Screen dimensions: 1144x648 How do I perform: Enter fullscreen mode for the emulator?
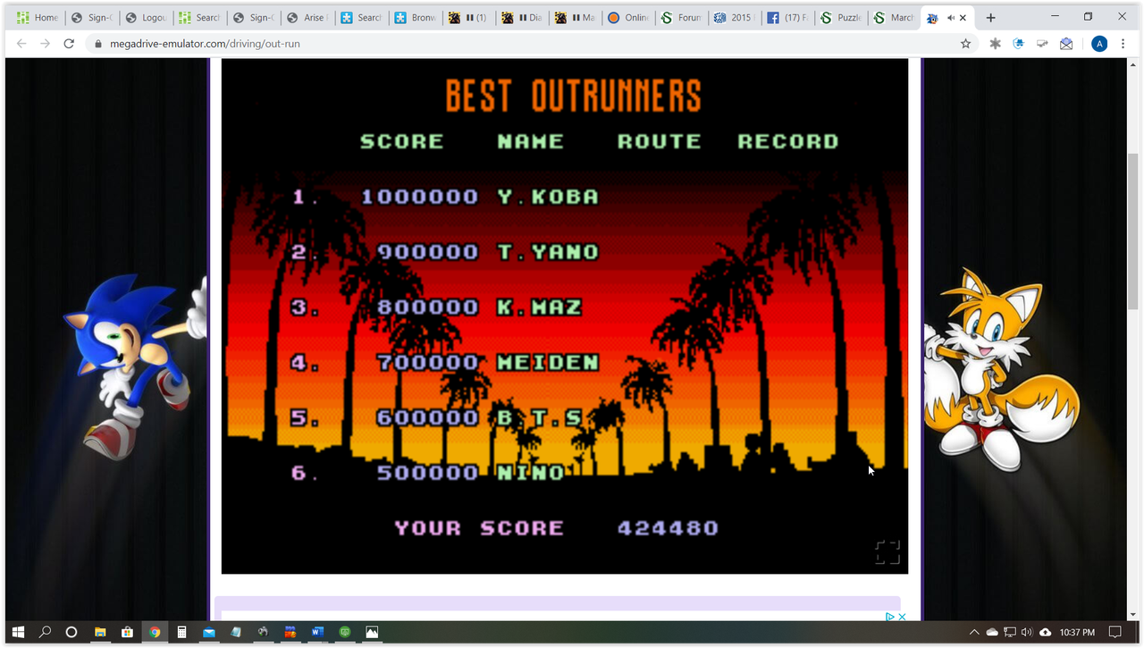pyautogui.click(x=887, y=552)
